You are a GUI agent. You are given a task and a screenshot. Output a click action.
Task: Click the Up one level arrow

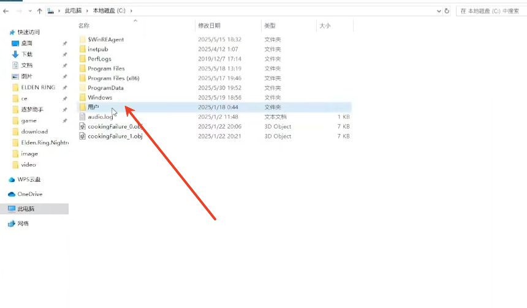click(x=40, y=11)
